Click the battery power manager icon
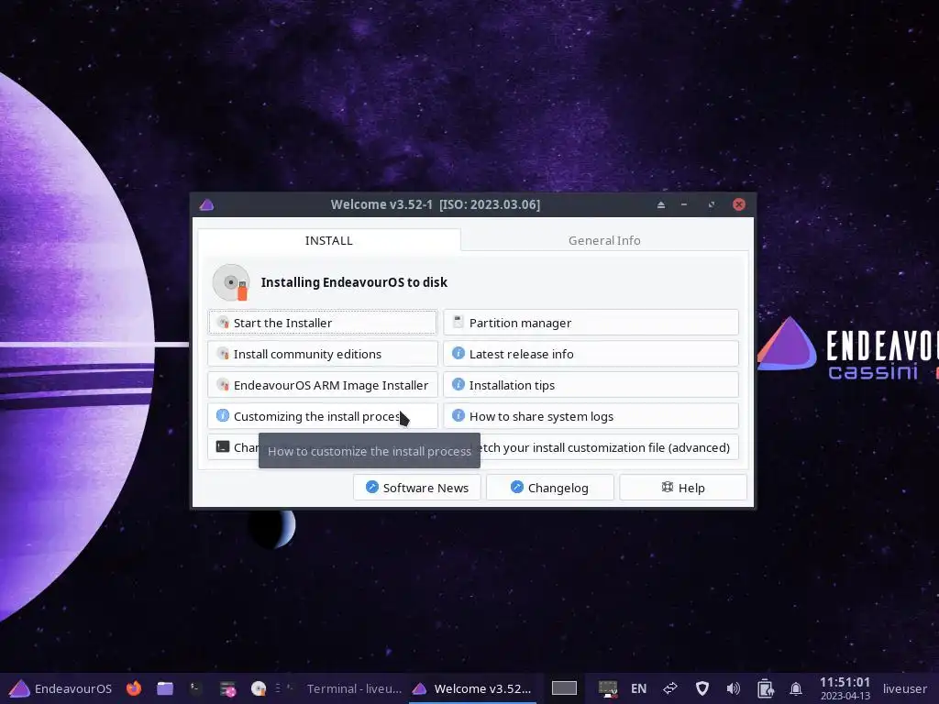Image resolution: width=939 pixels, height=704 pixels. tap(765, 689)
